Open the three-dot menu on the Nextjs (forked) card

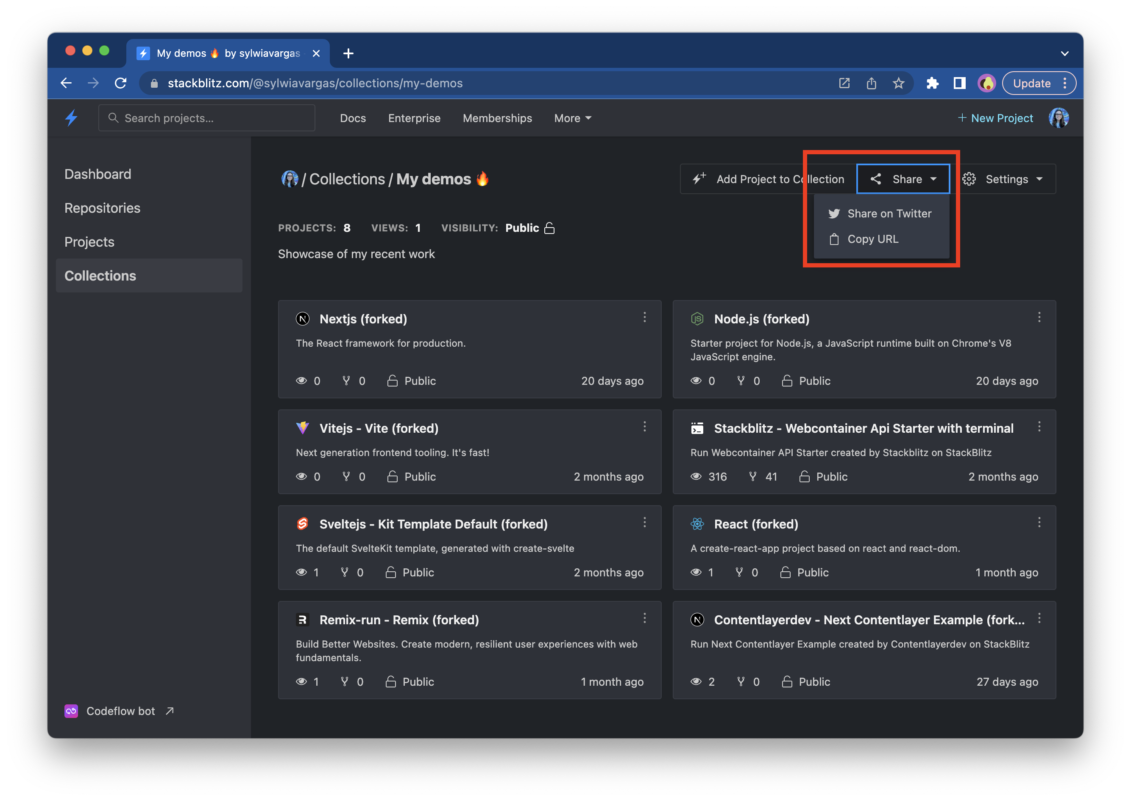(x=644, y=317)
